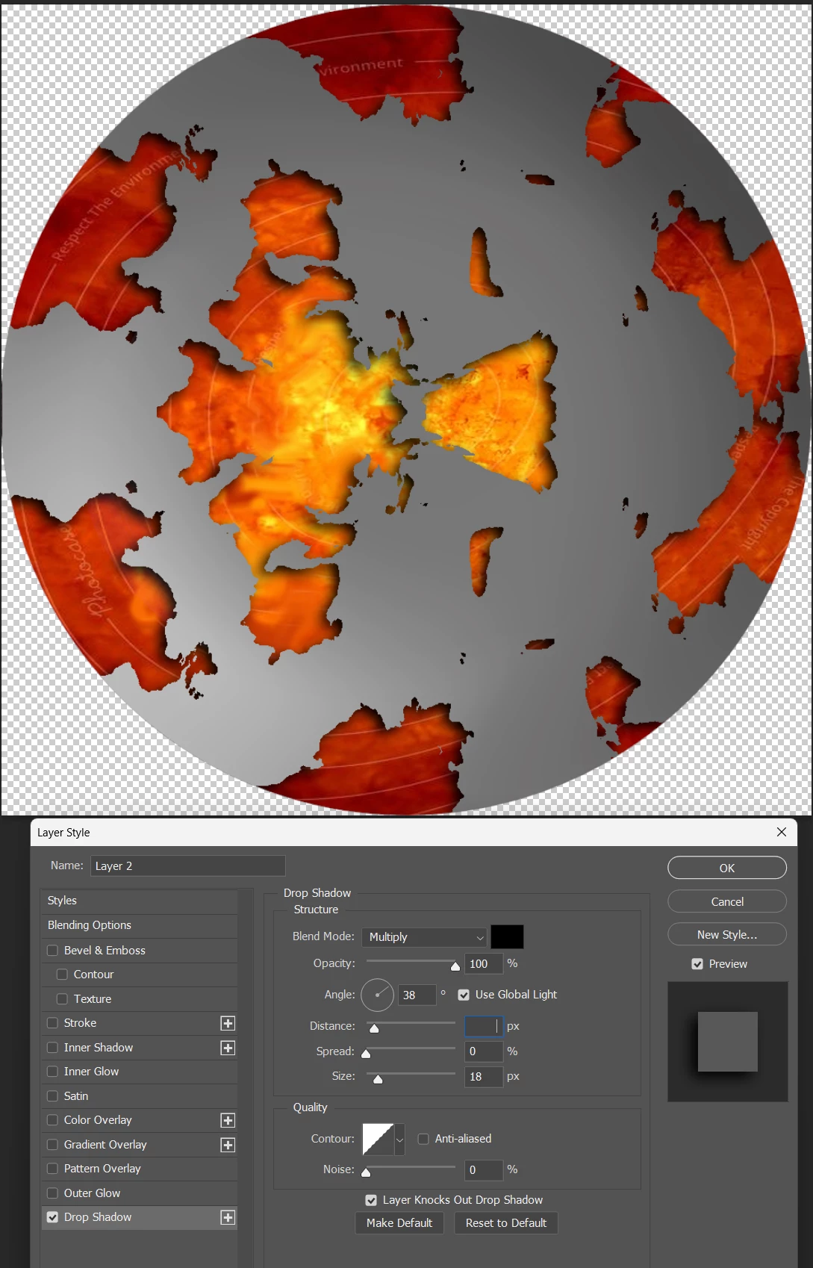The height and width of the screenshot is (1268, 813).
Task: Click the Make Default button
Action: point(399,1223)
